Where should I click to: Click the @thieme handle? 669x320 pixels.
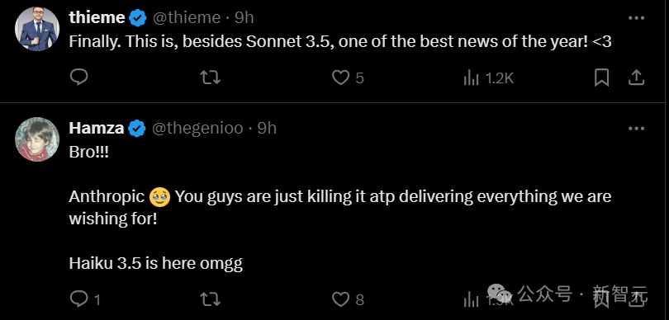coord(187,17)
